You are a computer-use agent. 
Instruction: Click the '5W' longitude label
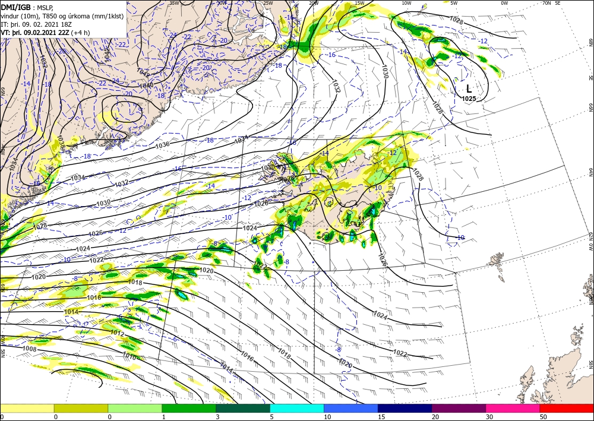tap(454, 3)
